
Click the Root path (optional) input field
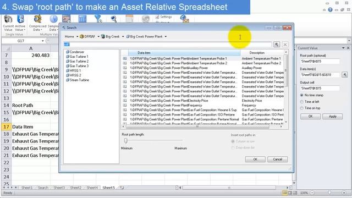pyautogui.click(x=320, y=61)
